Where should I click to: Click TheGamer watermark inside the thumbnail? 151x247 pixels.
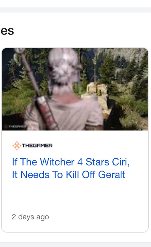(x=15, y=127)
